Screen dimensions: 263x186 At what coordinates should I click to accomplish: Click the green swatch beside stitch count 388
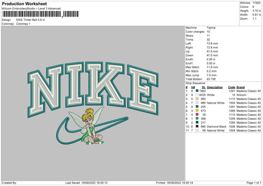[197, 118]
